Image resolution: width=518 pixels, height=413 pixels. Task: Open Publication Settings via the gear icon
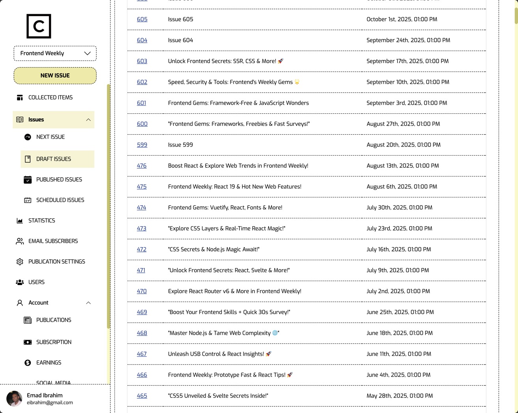20,261
